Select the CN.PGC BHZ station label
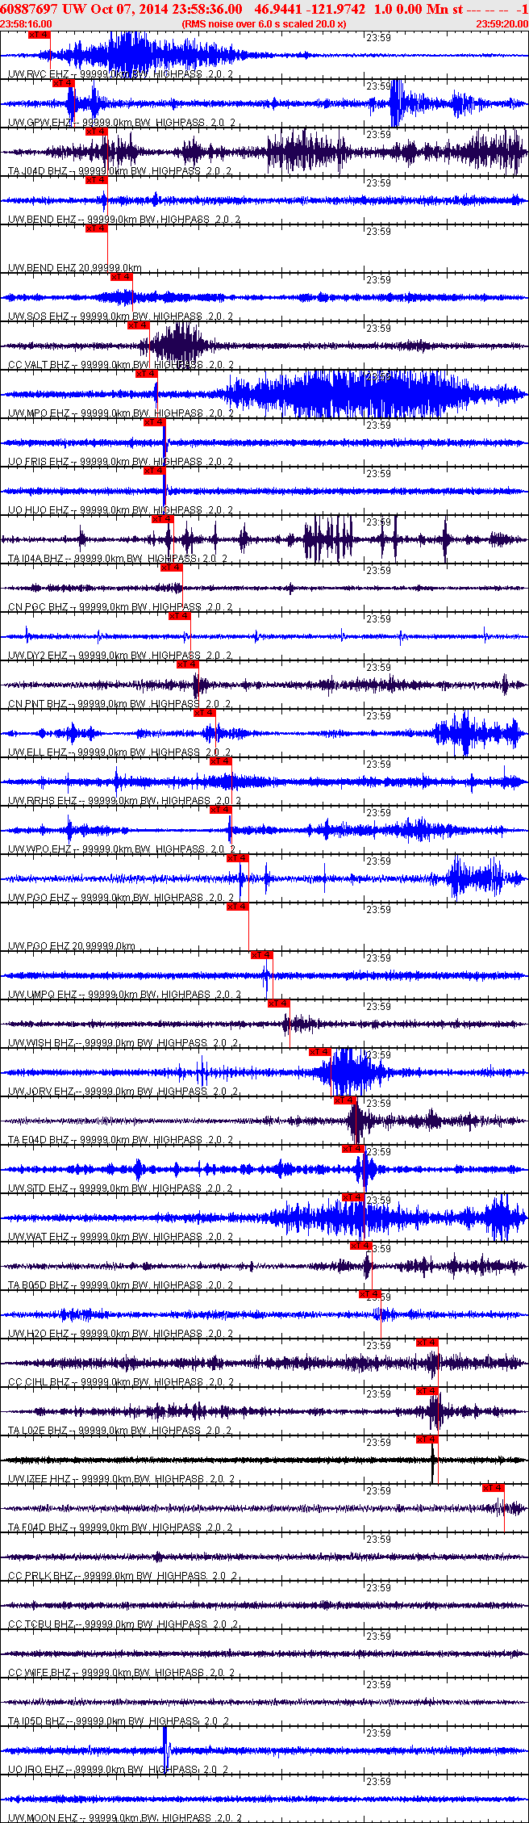 click(121, 606)
